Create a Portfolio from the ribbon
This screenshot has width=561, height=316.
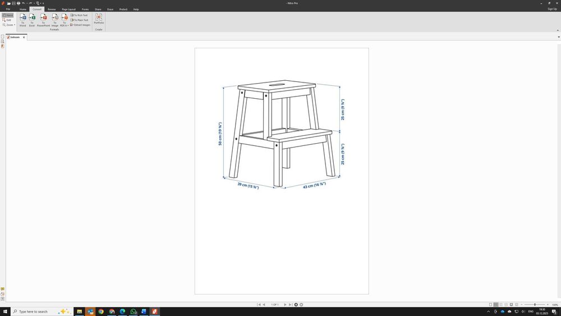point(99,19)
